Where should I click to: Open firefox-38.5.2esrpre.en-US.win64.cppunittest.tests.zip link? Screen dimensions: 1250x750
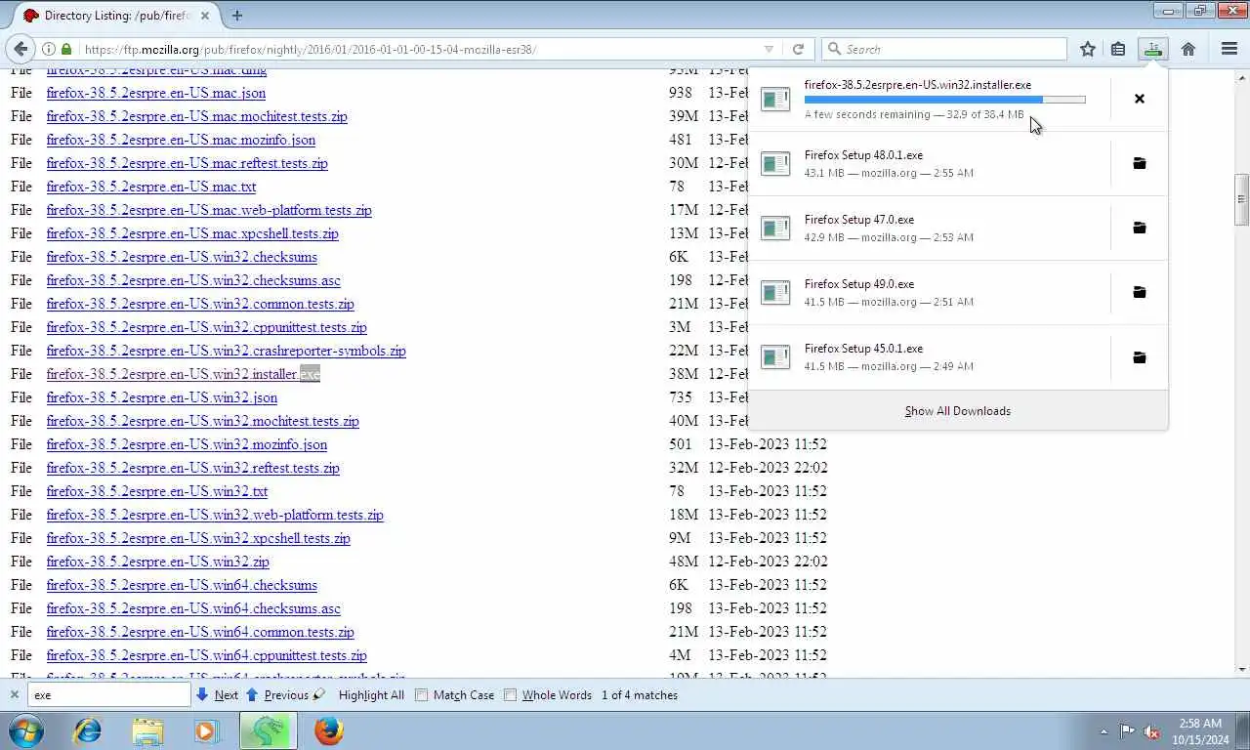click(207, 655)
